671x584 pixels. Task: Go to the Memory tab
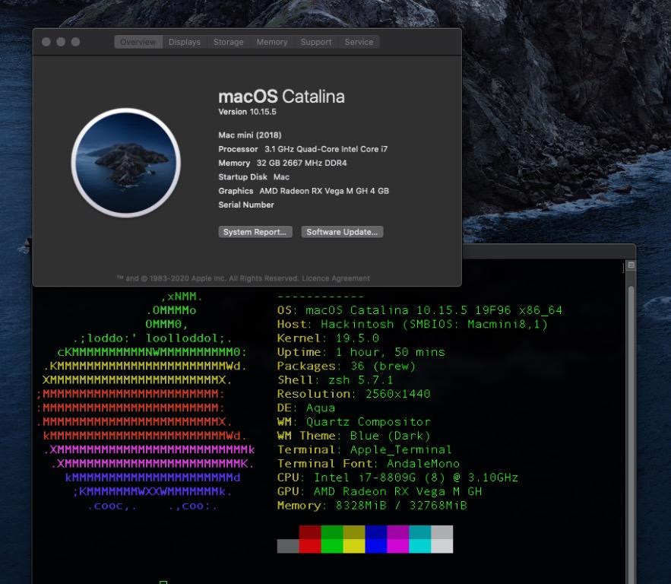click(x=271, y=42)
